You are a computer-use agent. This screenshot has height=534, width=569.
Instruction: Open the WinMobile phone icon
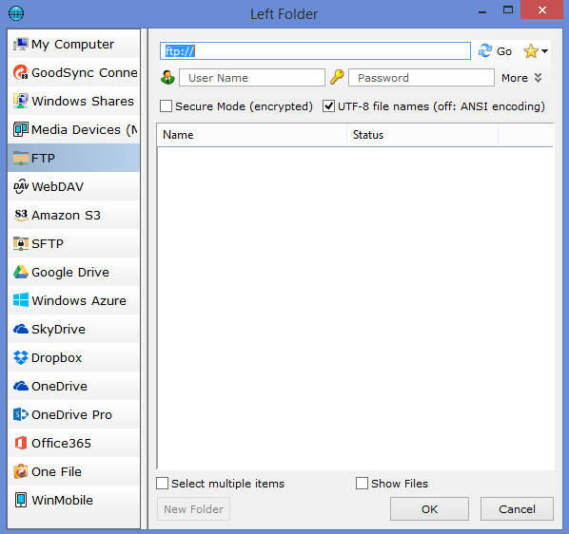(21, 500)
